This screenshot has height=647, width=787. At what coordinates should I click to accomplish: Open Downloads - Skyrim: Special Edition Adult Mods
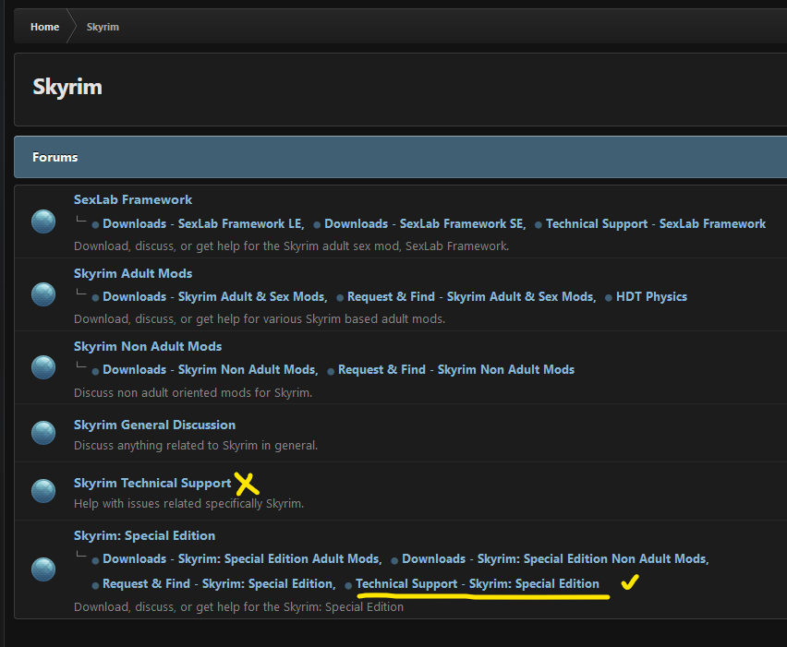coord(242,558)
